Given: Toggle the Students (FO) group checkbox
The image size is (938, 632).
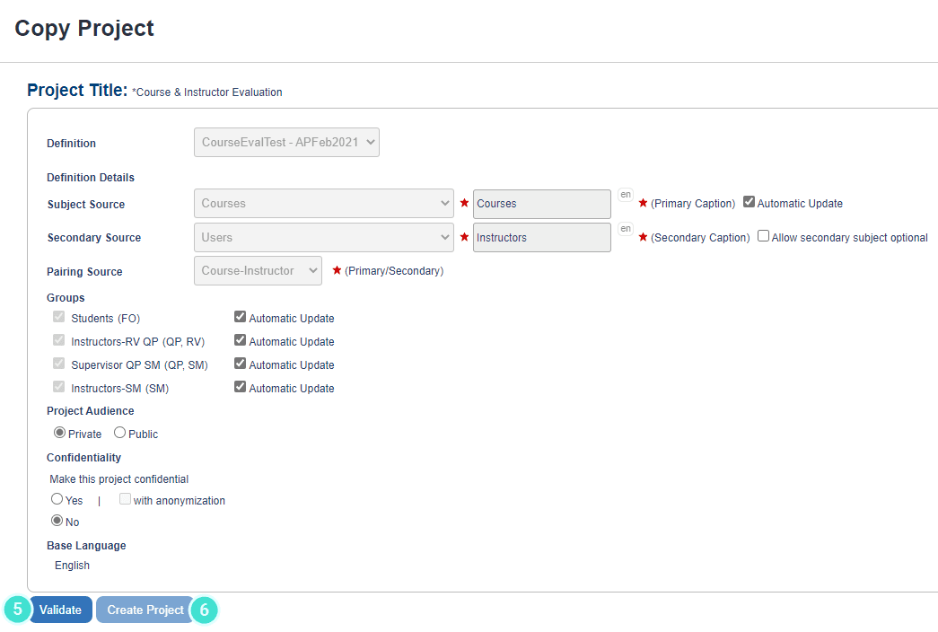Looking at the screenshot, I should [58, 317].
